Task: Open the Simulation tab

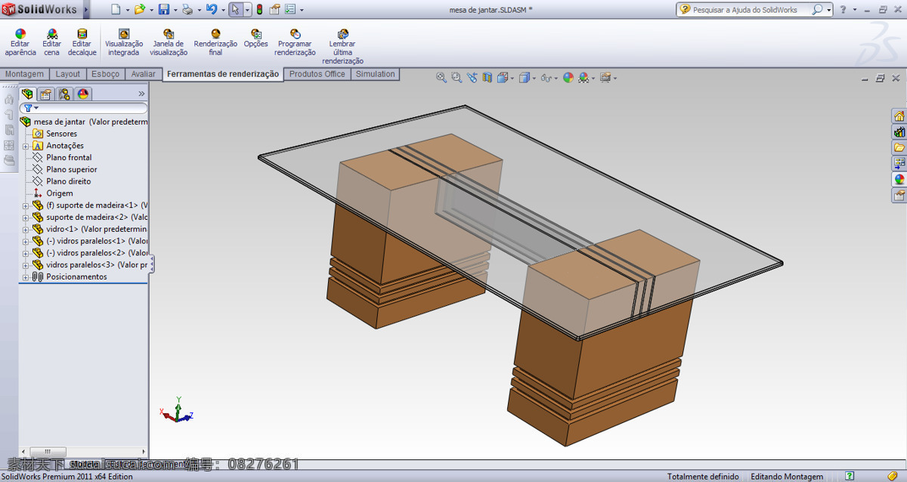Action: click(376, 74)
